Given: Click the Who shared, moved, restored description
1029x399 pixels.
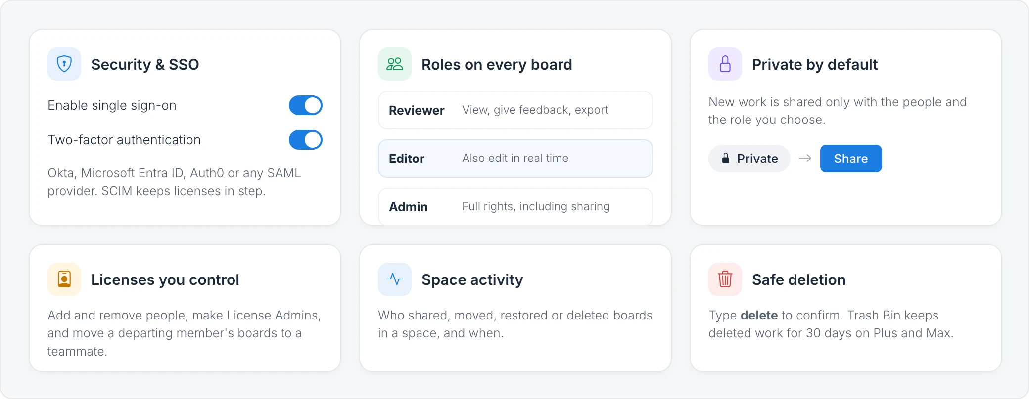Looking at the screenshot, I should tap(515, 324).
